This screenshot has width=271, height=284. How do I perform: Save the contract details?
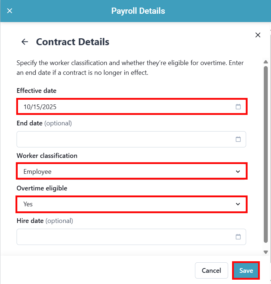246,271
